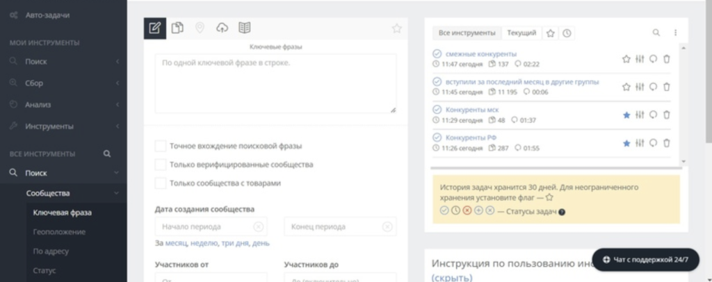The height and width of the screenshot is (282, 712).
Task: Click the help question mark near "Статусы задач"
Action: (562, 212)
